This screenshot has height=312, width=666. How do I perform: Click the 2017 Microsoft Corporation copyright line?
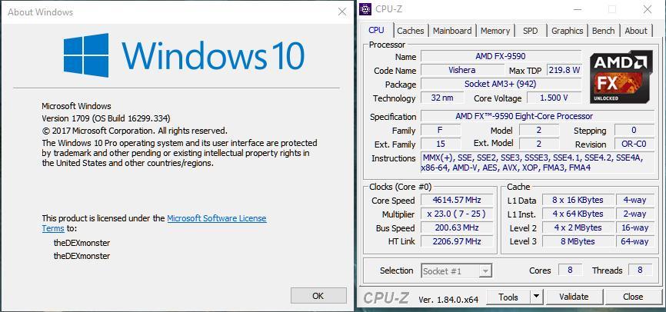135,131
